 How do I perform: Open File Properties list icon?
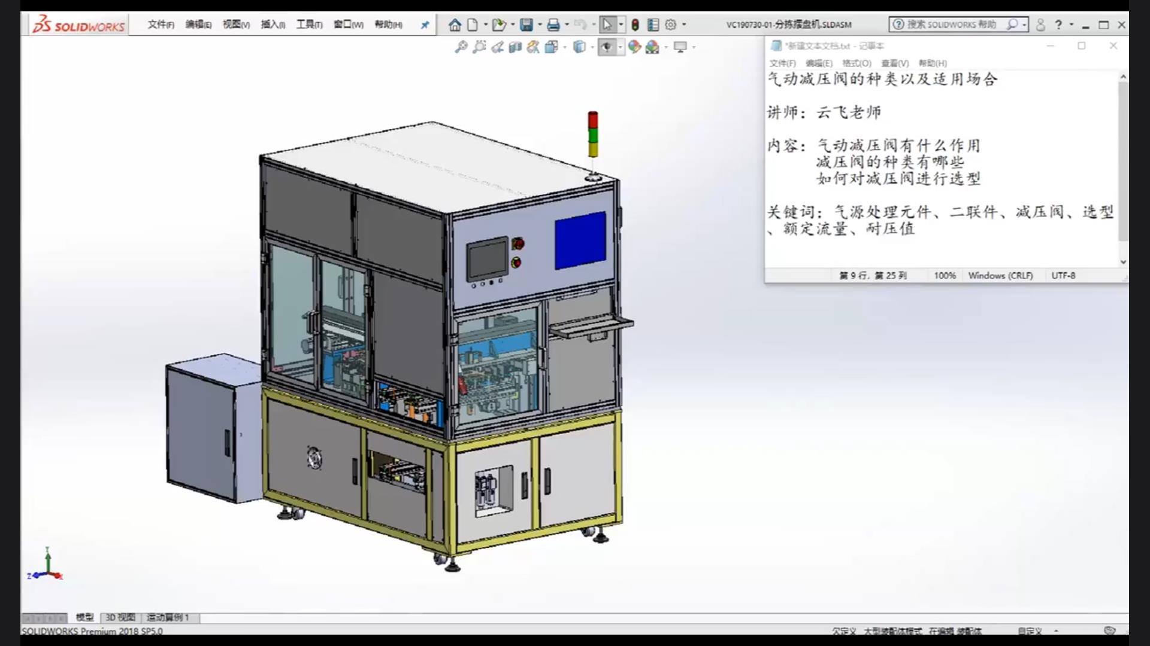(x=653, y=25)
